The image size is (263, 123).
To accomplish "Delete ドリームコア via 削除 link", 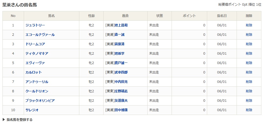I will (x=249, y=44).
